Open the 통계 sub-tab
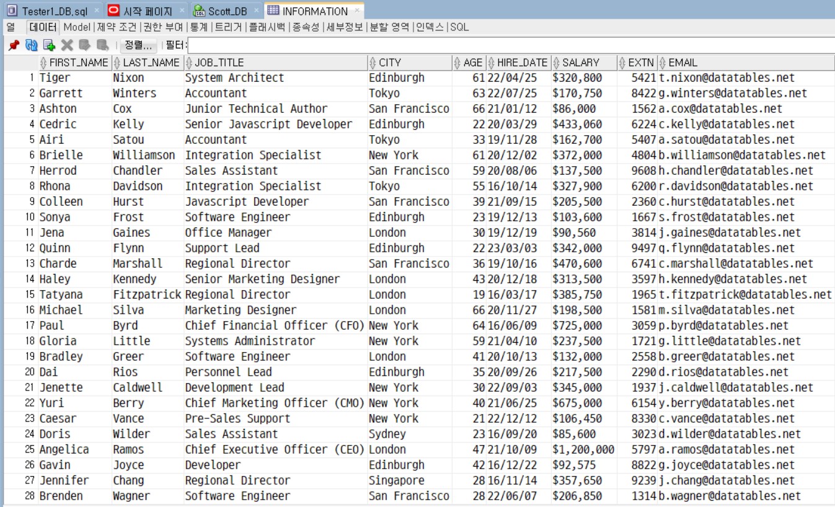The width and height of the screenshot is (835, 507). coord(199,27)
